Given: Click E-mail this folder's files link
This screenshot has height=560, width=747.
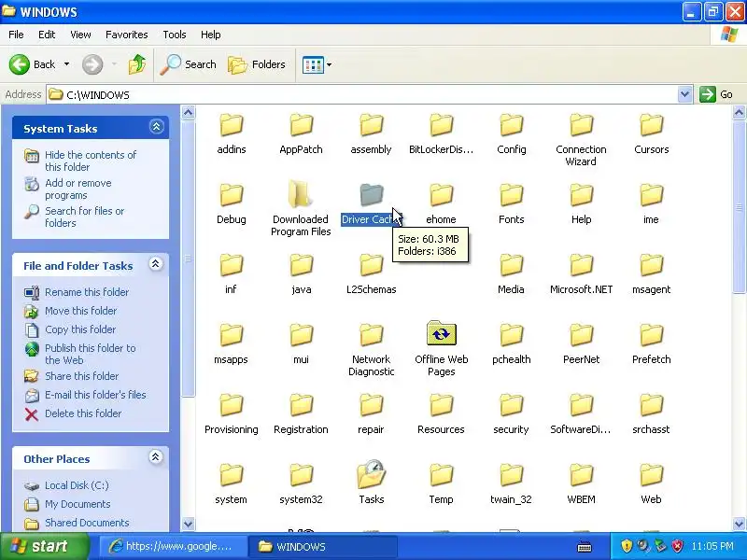Looking at the screenshot, I should (95, 394).
